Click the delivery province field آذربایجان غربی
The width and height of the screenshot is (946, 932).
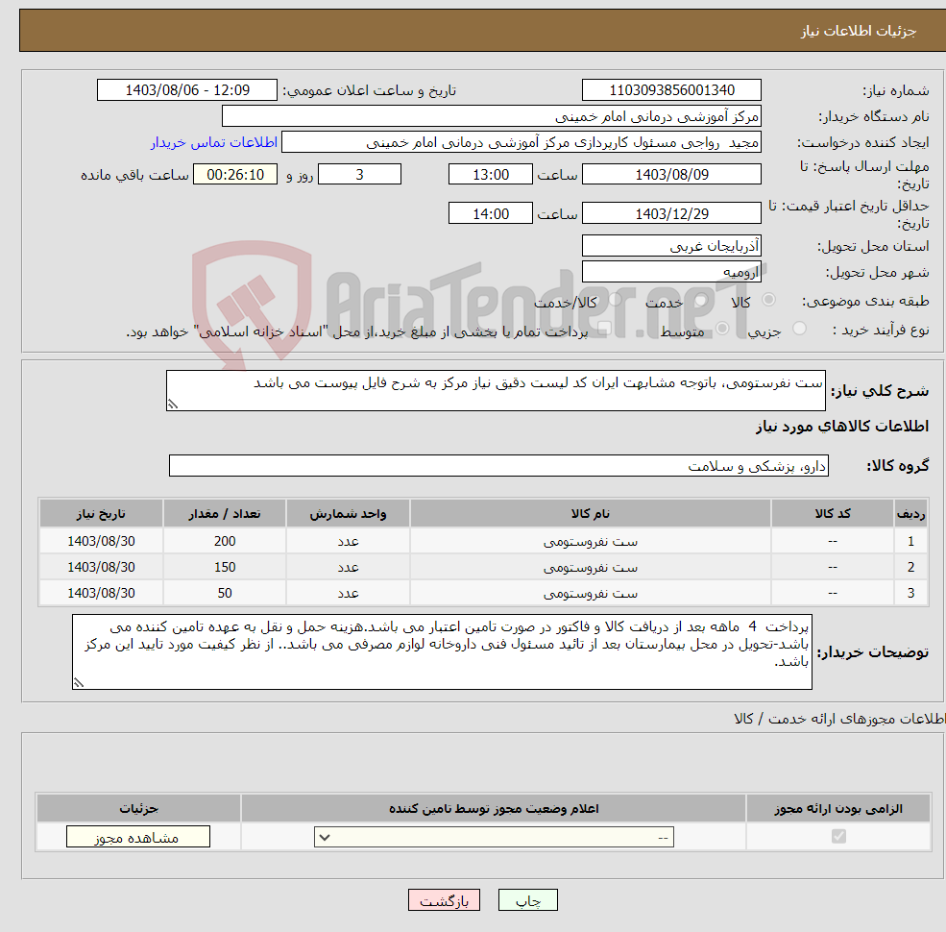671,246
